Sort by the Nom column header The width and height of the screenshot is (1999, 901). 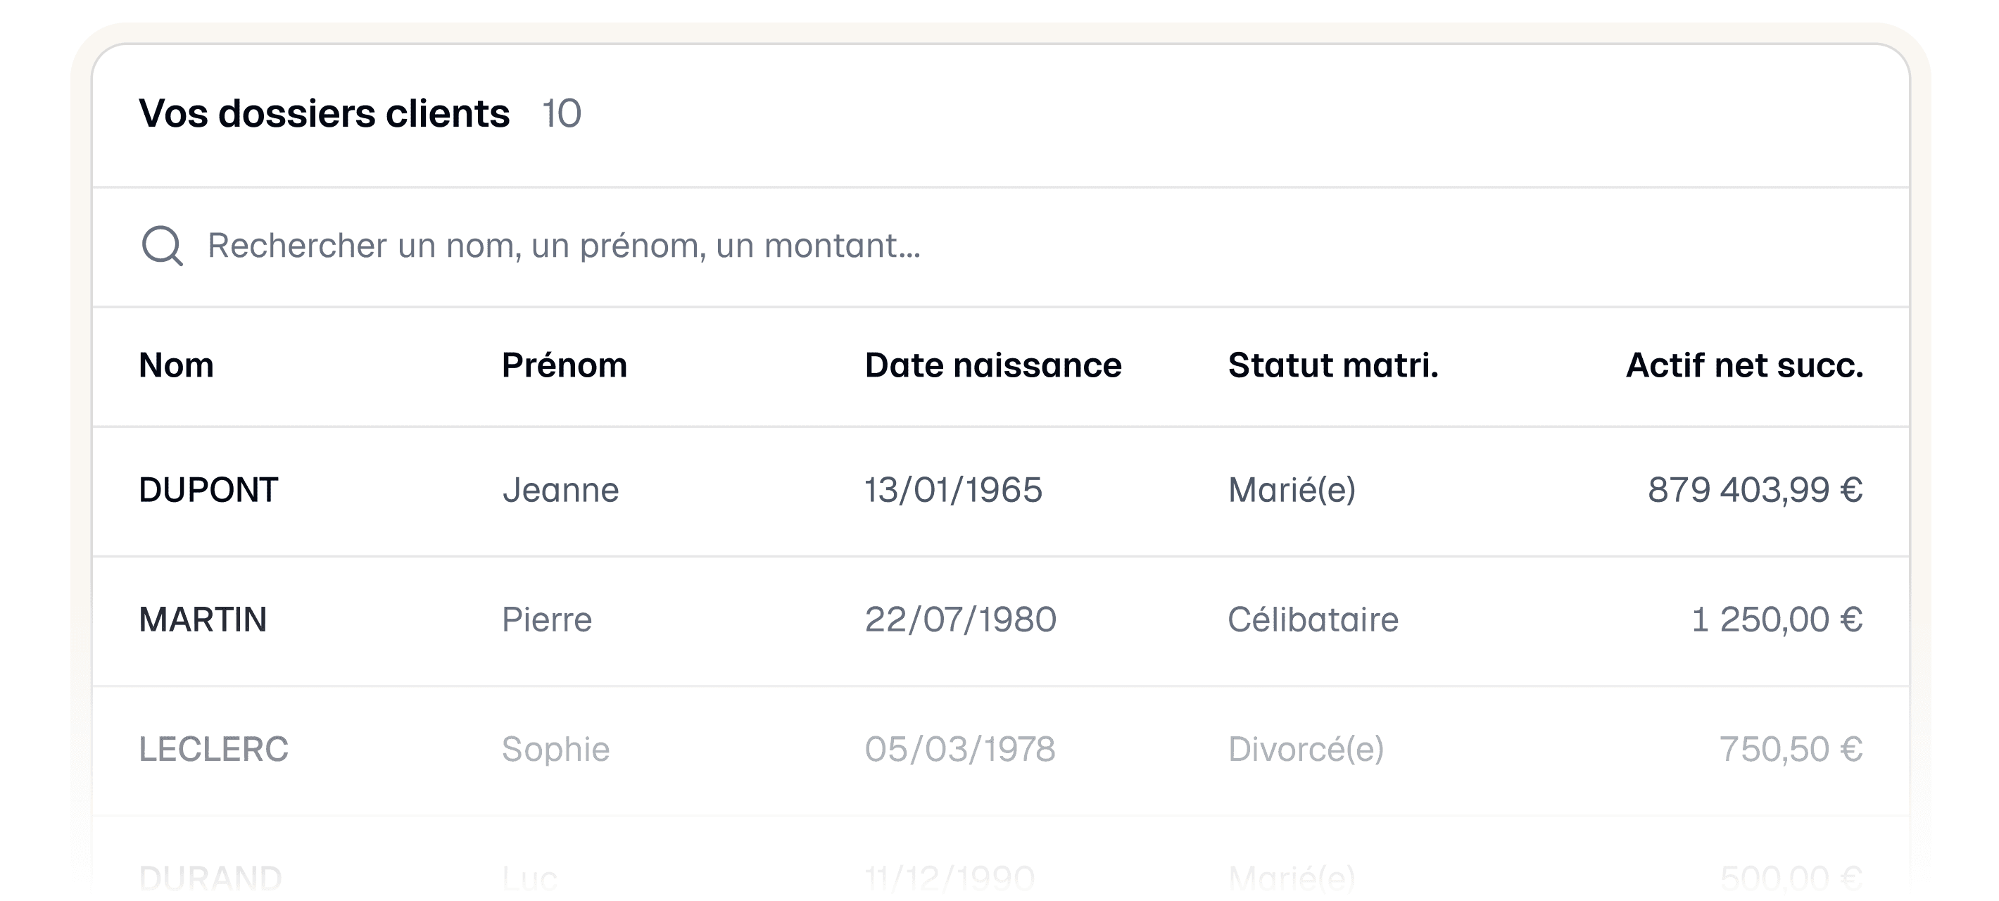click(x=176, y=365)
